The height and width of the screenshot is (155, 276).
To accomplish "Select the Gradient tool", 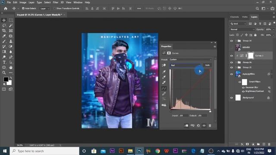I will [x=4, y=52].
